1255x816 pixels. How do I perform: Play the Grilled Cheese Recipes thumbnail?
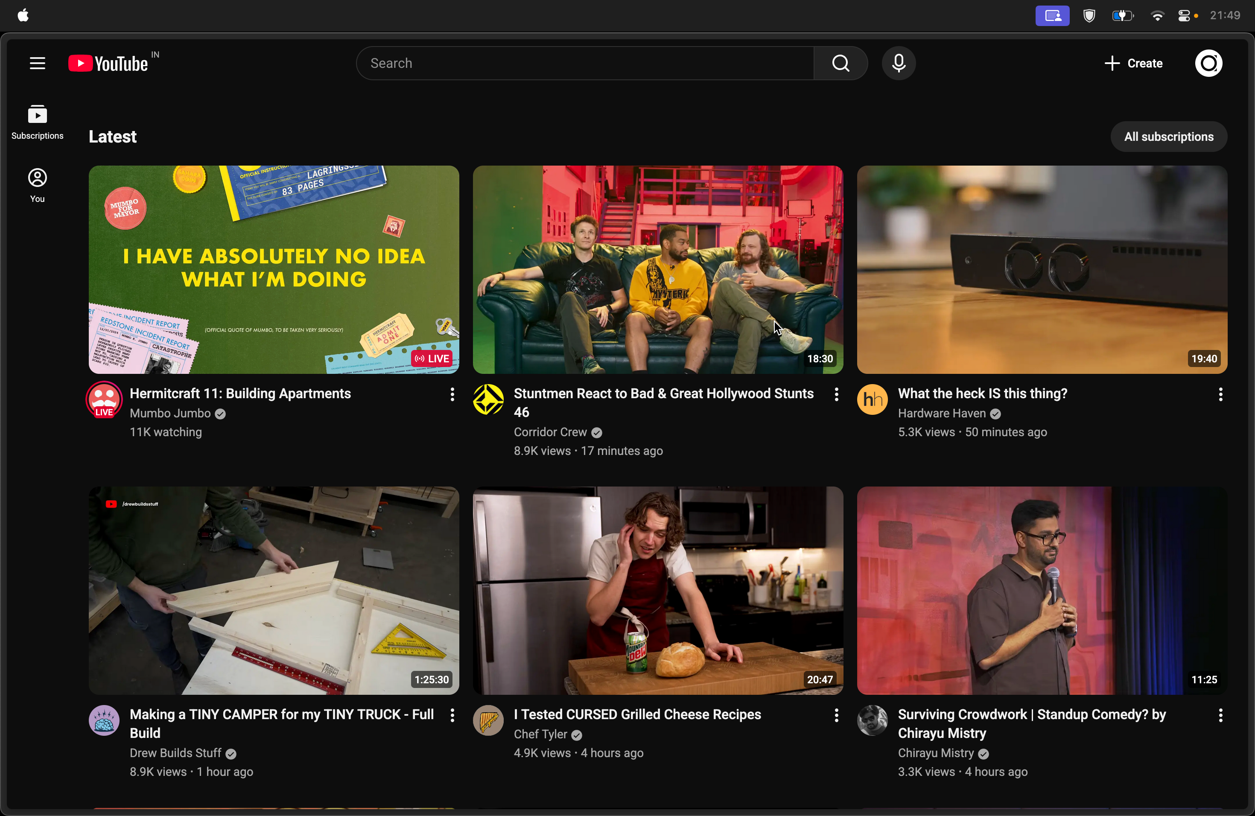click(657, 590)
